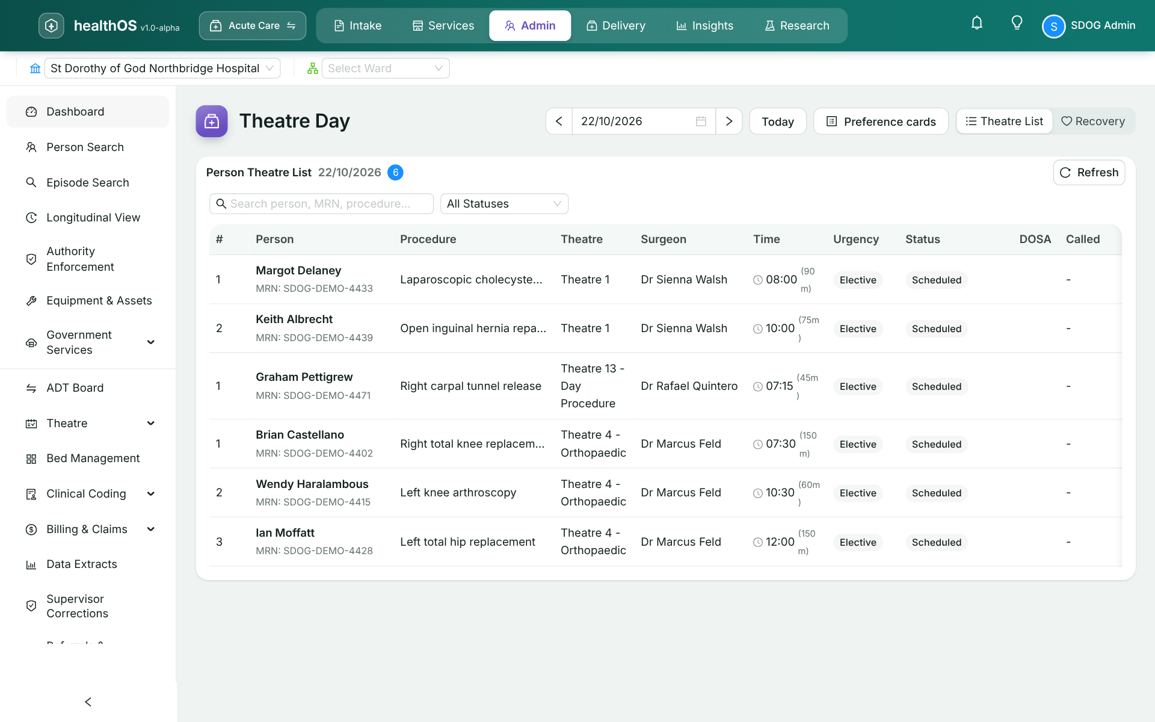Open the hospital selection dropdown
Viewport: 1155px width, 722px height.
coord(162,69)
